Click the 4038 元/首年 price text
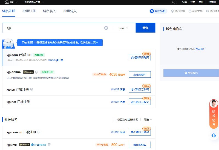Image resolution: width=219 pixels, height=150 pixels. click(x=117, y=74)
